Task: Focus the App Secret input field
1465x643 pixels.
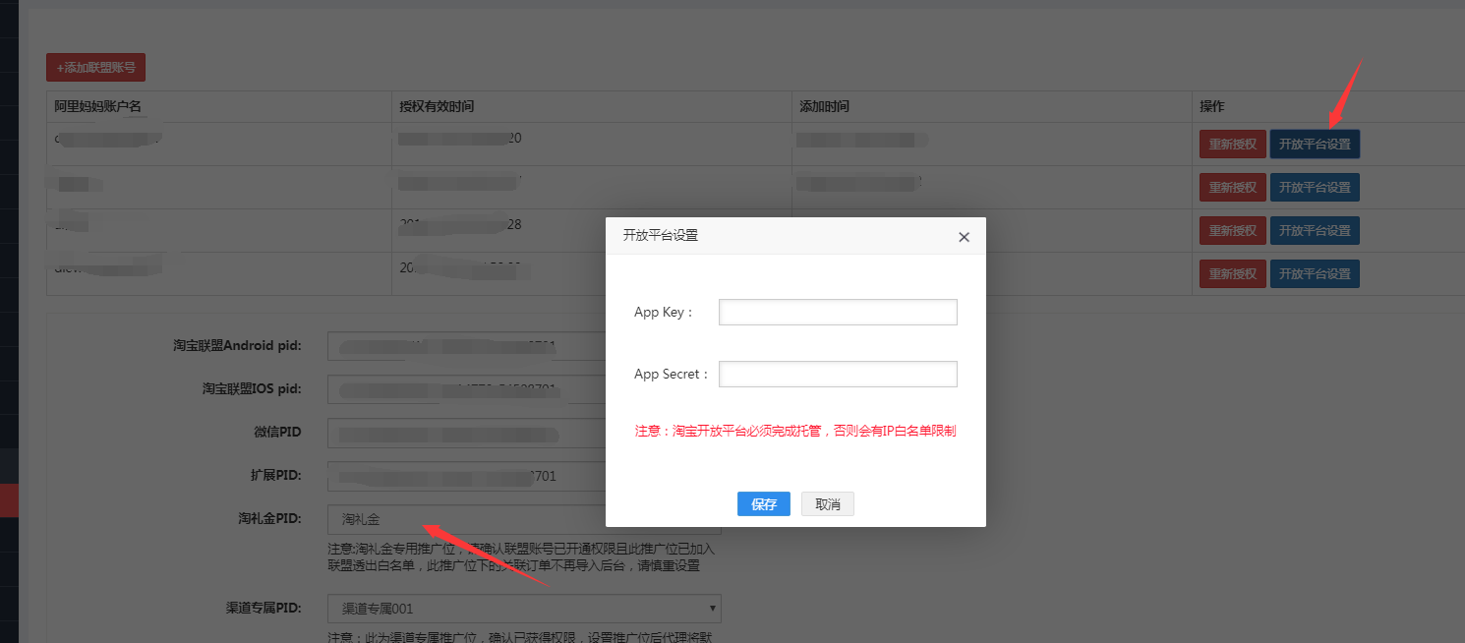Action: click(838, 375)
